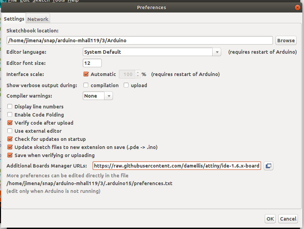
Task: Open the preferences.txt file path link
Action: [89, 183]
